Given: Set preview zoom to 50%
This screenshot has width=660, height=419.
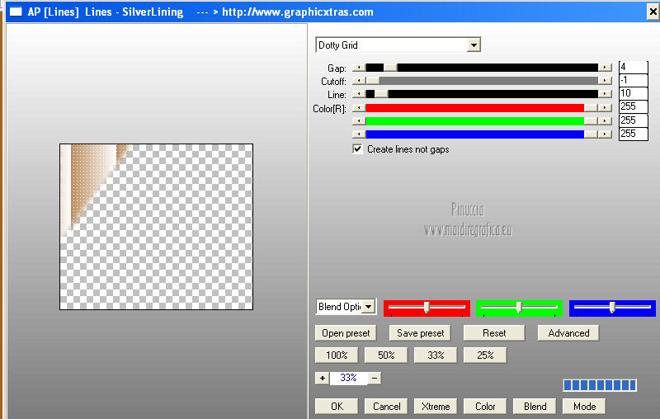Looking at the screenshot, I should (386, 355).
